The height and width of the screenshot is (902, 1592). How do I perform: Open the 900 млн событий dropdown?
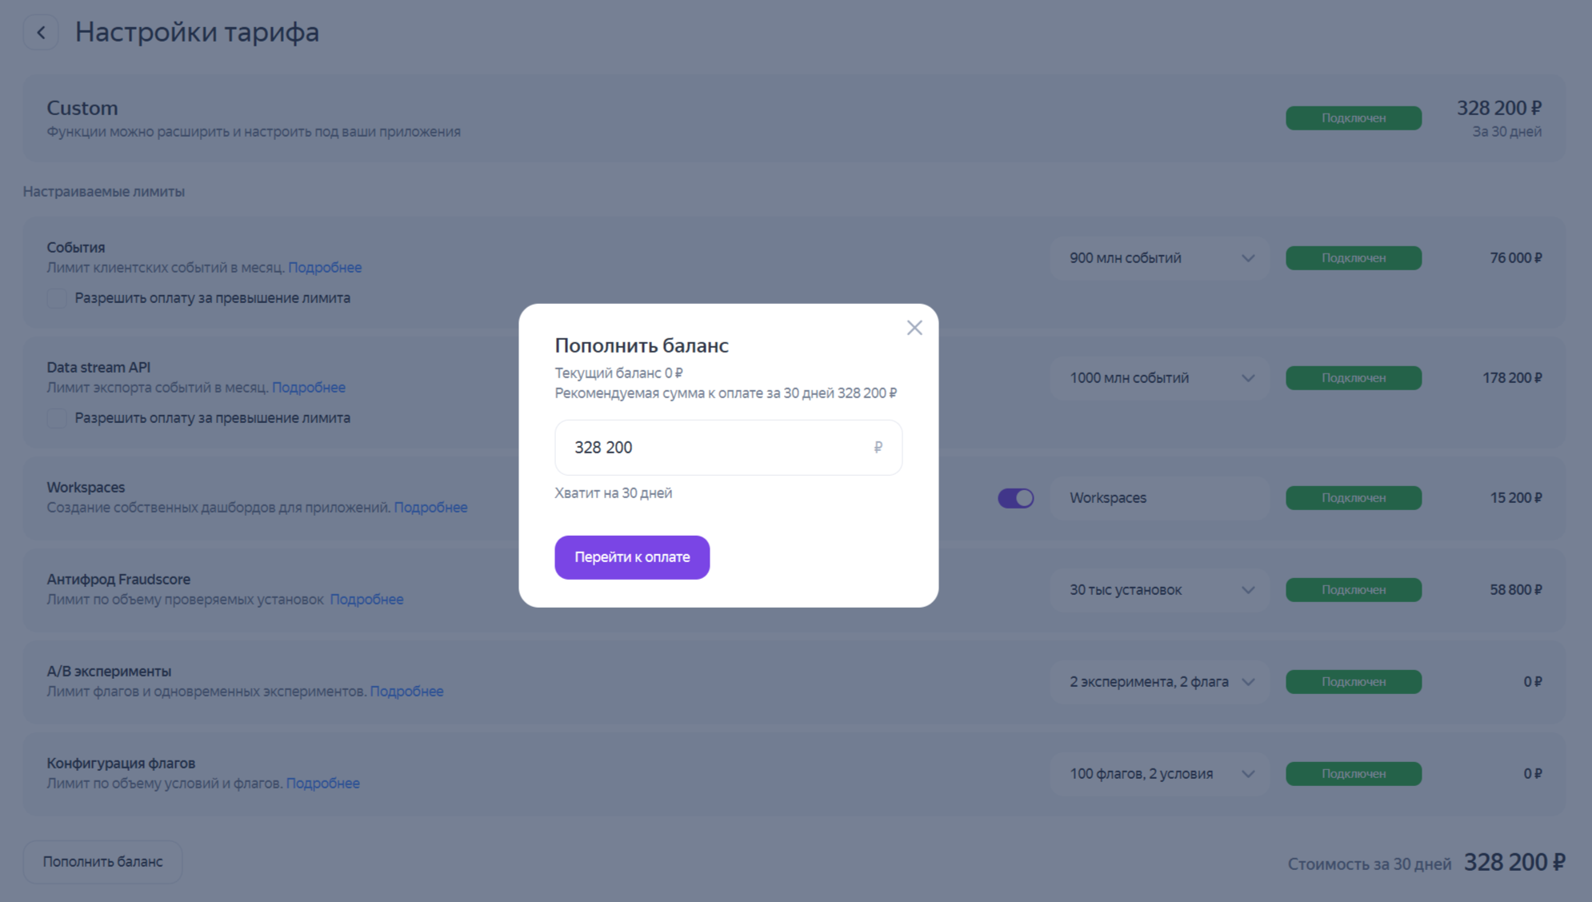pos(1159,258)
